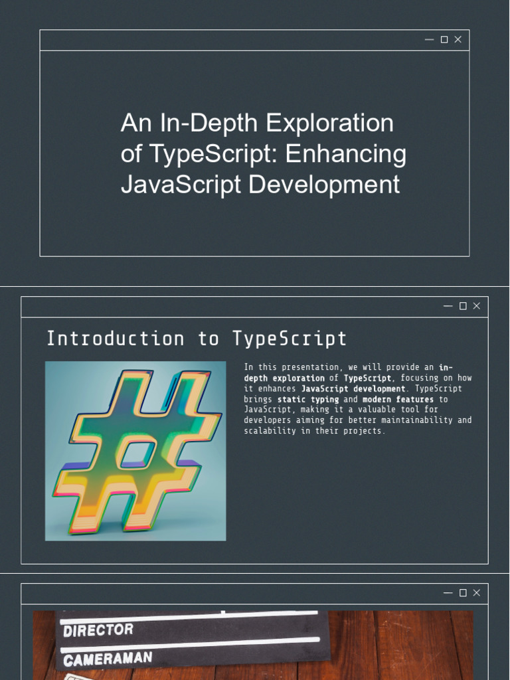510x680 pixels.
Task: Select the colorful hashtag symbol image
Action: (x=135, y=451)
